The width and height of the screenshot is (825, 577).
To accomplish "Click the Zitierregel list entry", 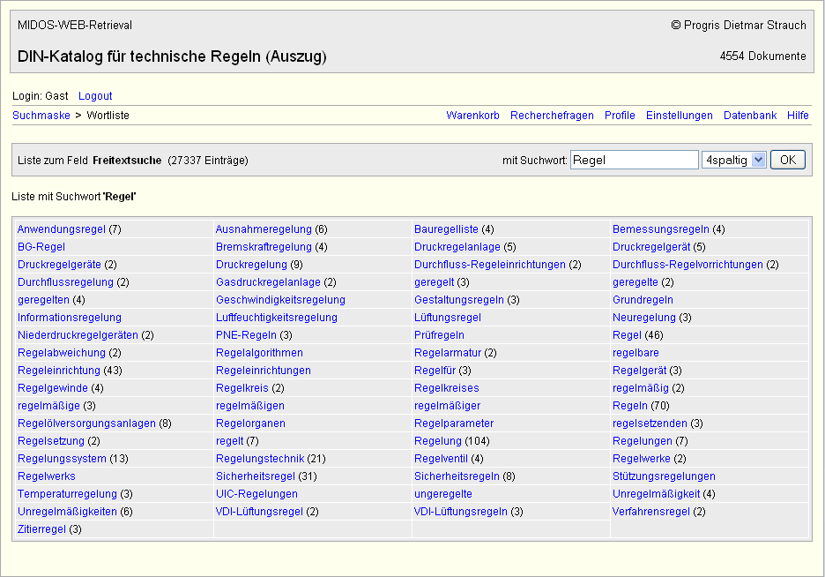I will click(41, 529).
